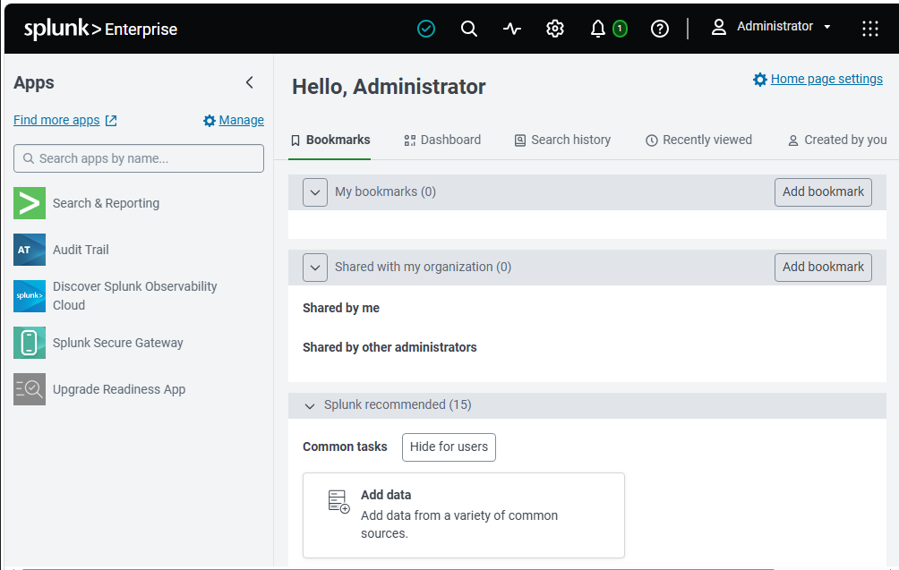
Task: Click the Add data card icon
Action: click(x=338, y=501)
